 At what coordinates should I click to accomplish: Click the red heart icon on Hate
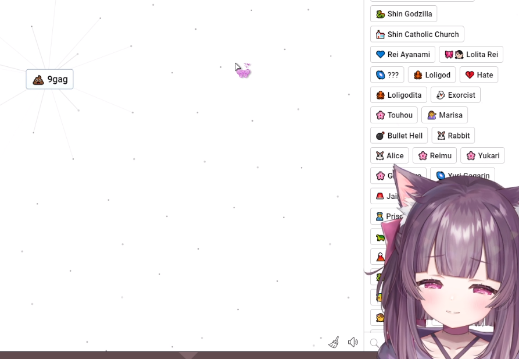[x=470, y=75]
